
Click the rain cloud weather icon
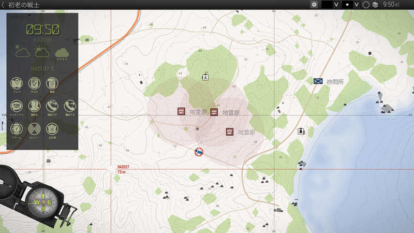62,54
